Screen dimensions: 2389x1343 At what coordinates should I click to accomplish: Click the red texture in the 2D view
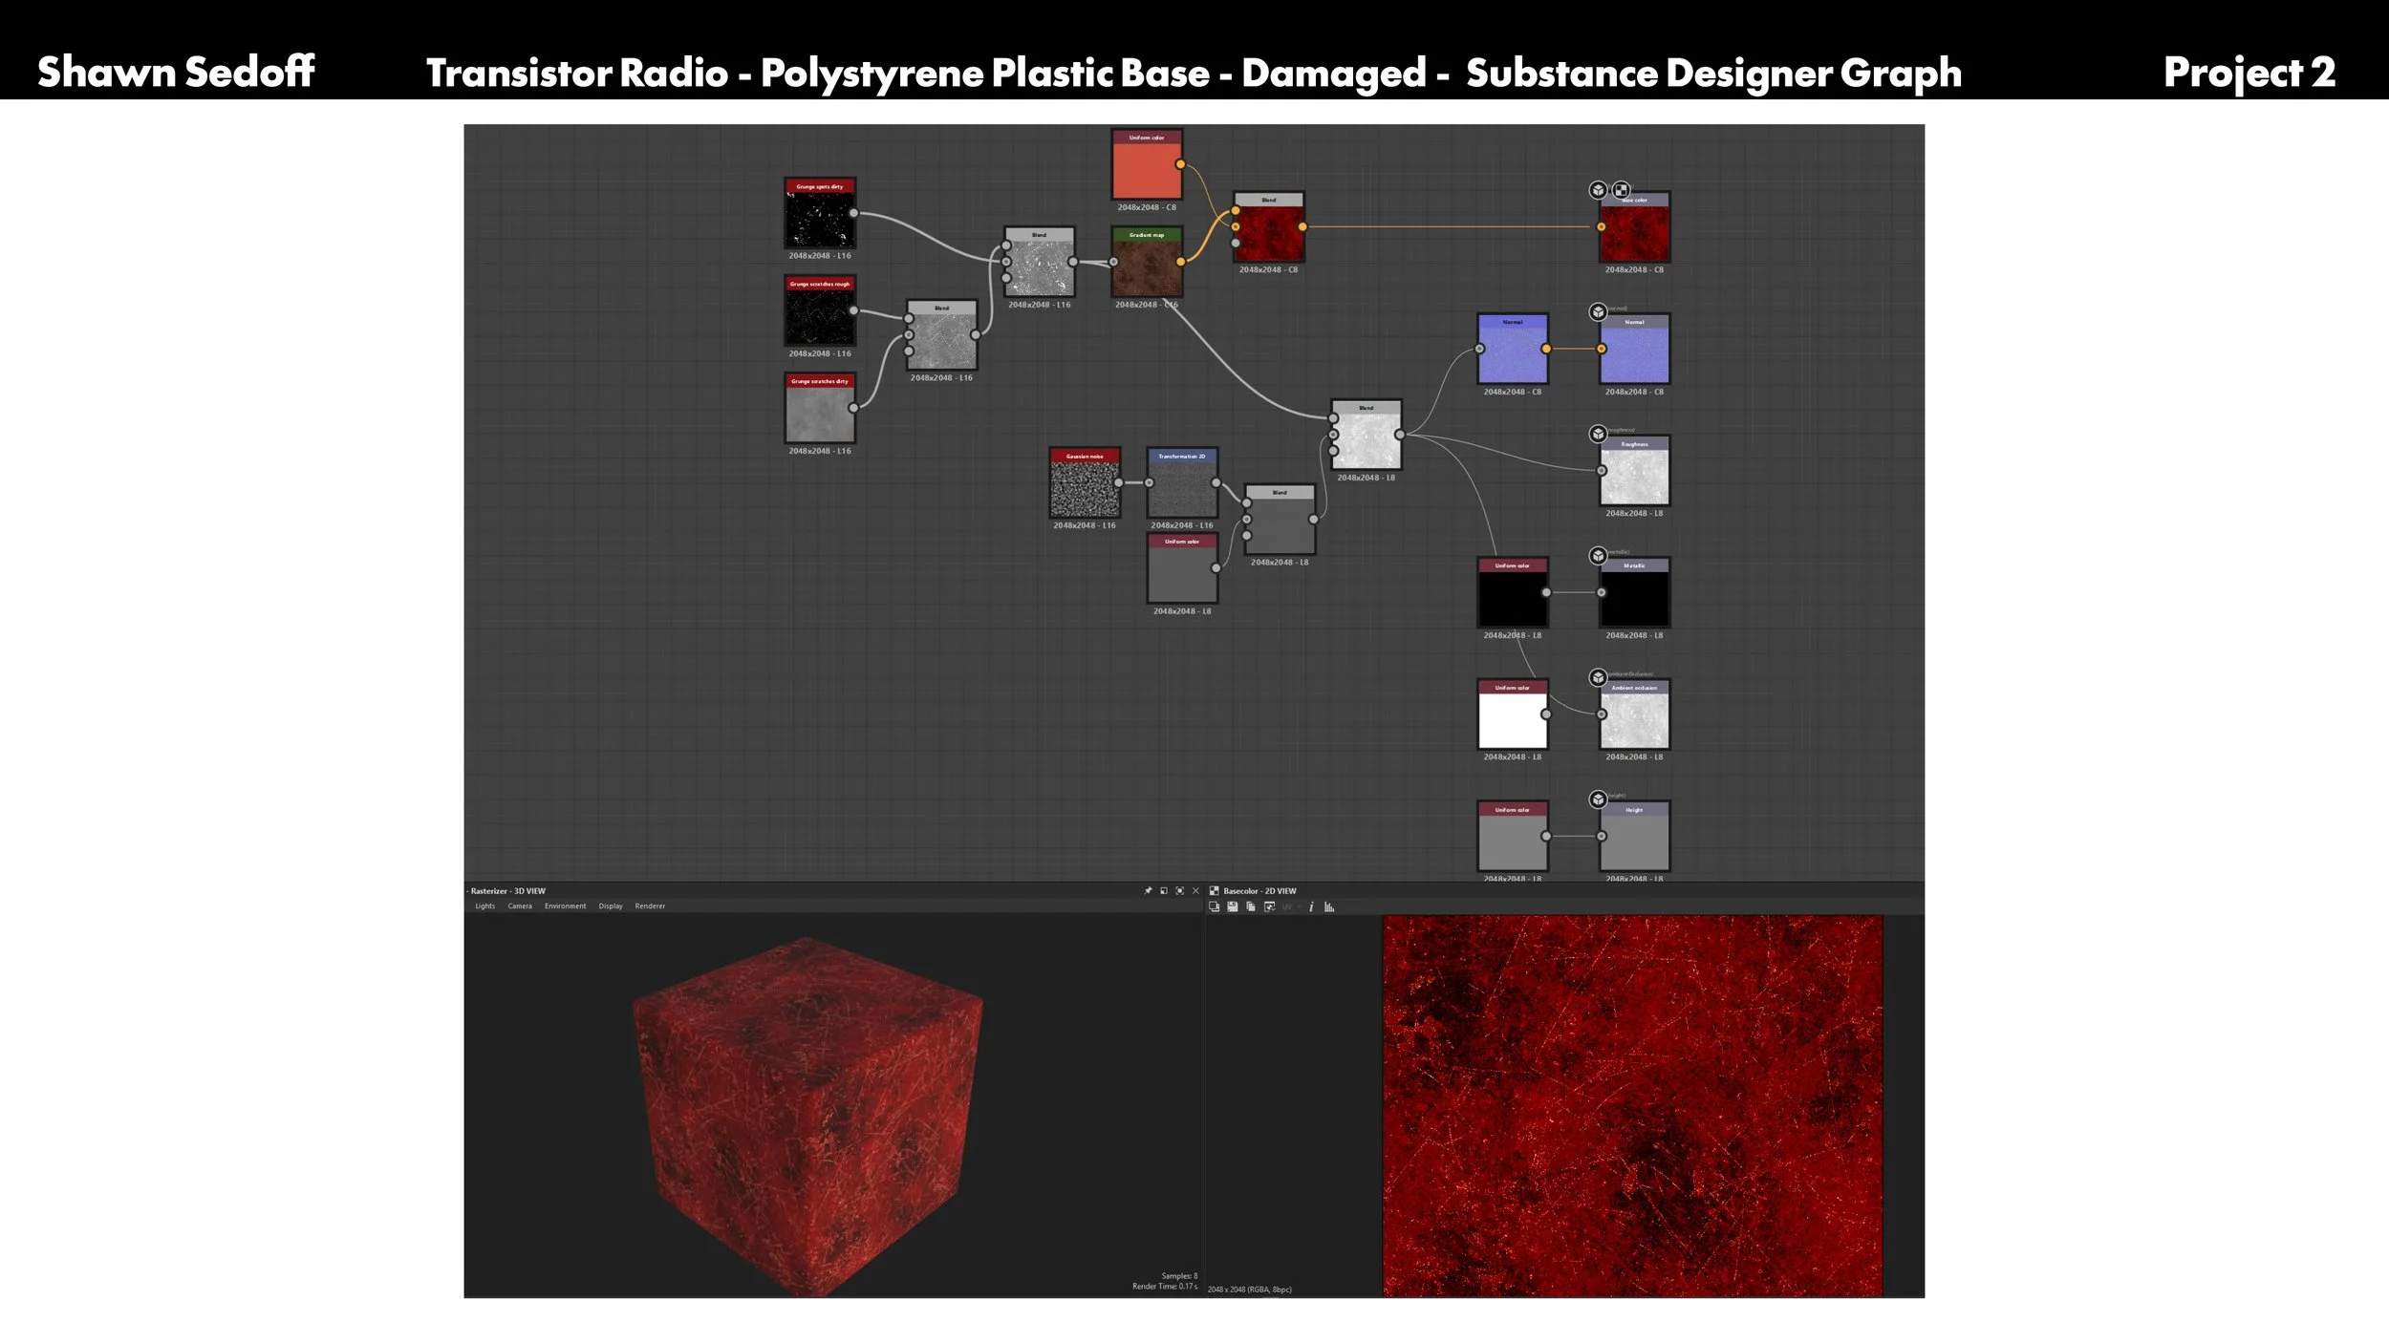pos(1632,1106)
